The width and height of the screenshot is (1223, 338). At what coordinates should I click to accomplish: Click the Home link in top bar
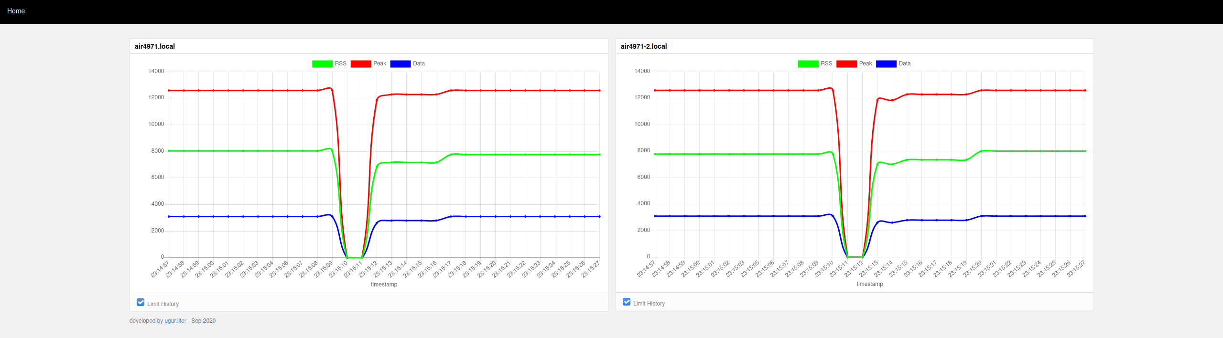point(16,11)
